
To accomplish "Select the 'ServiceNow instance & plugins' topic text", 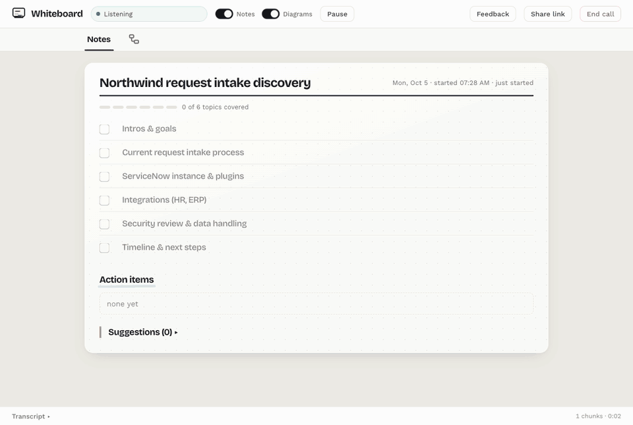I will [x=183, y=176].
